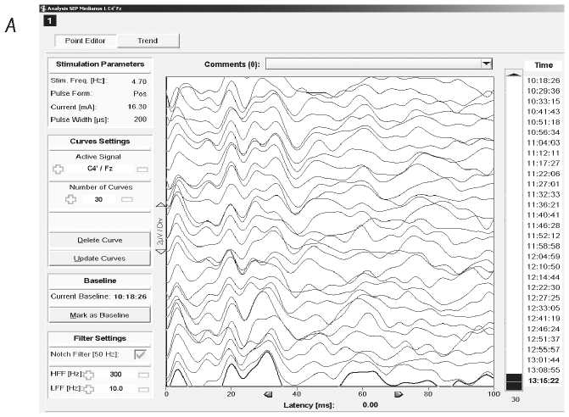The height and width of the screenshot is (417, 569).
Task: Select the 12:22:30 time entry
Action: point(544,287)
